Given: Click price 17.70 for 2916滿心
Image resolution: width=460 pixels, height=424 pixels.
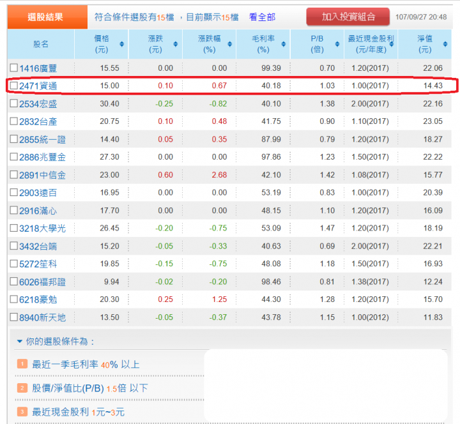Looking at the screenshot, I should coord(109,211).
